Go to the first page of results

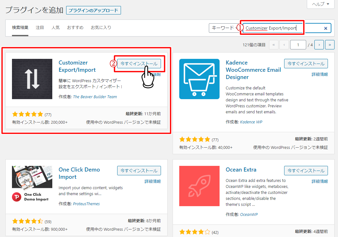coord(274,45)
